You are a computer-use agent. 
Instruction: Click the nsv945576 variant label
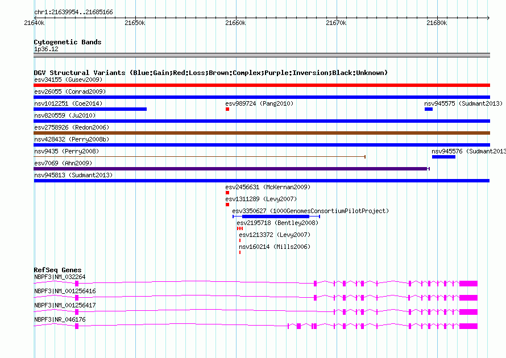coord(468,151)
